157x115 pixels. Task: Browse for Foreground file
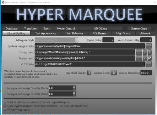pyautogui.click(x=139, y=52)
